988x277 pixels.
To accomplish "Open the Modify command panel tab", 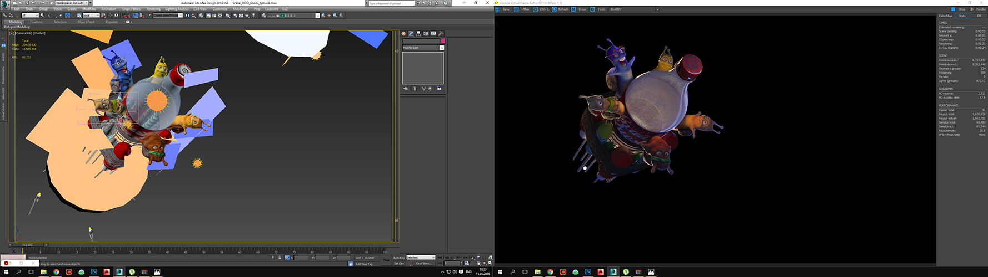I will [411, 34].
